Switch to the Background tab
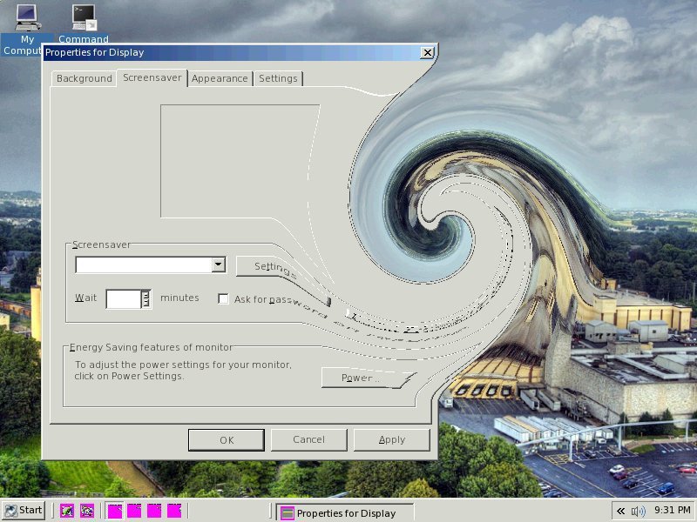This screenshot has height=522, width=697. click(x=85, y=78)
